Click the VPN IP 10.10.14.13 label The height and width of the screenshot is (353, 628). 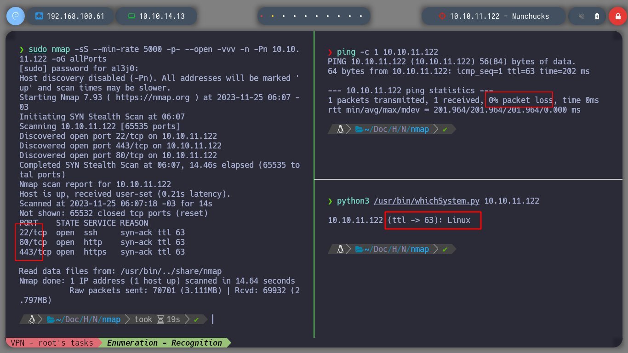click(x=162, y=16)
